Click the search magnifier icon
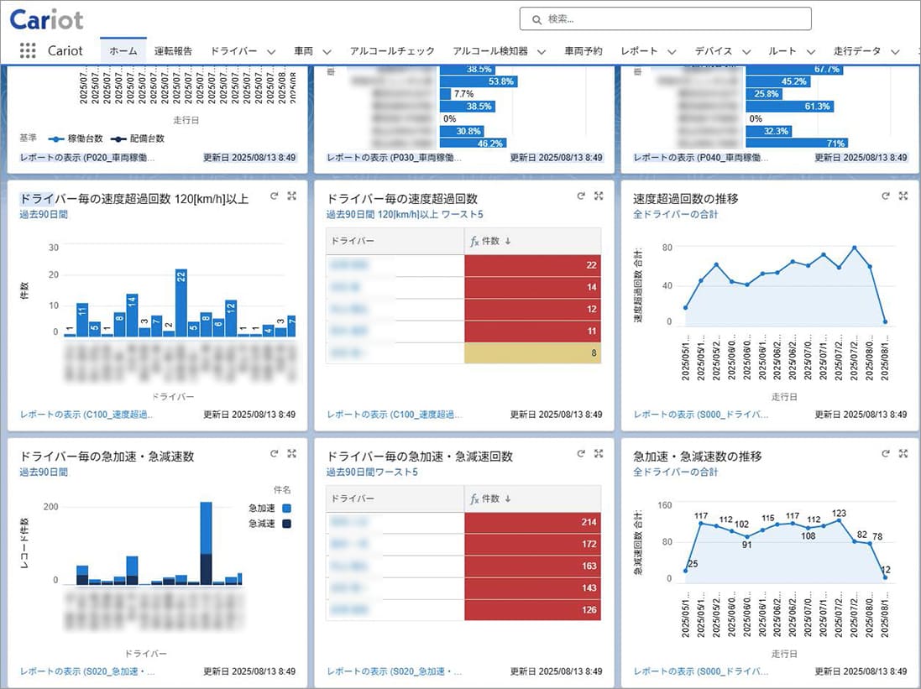 [x=536, y=19]
